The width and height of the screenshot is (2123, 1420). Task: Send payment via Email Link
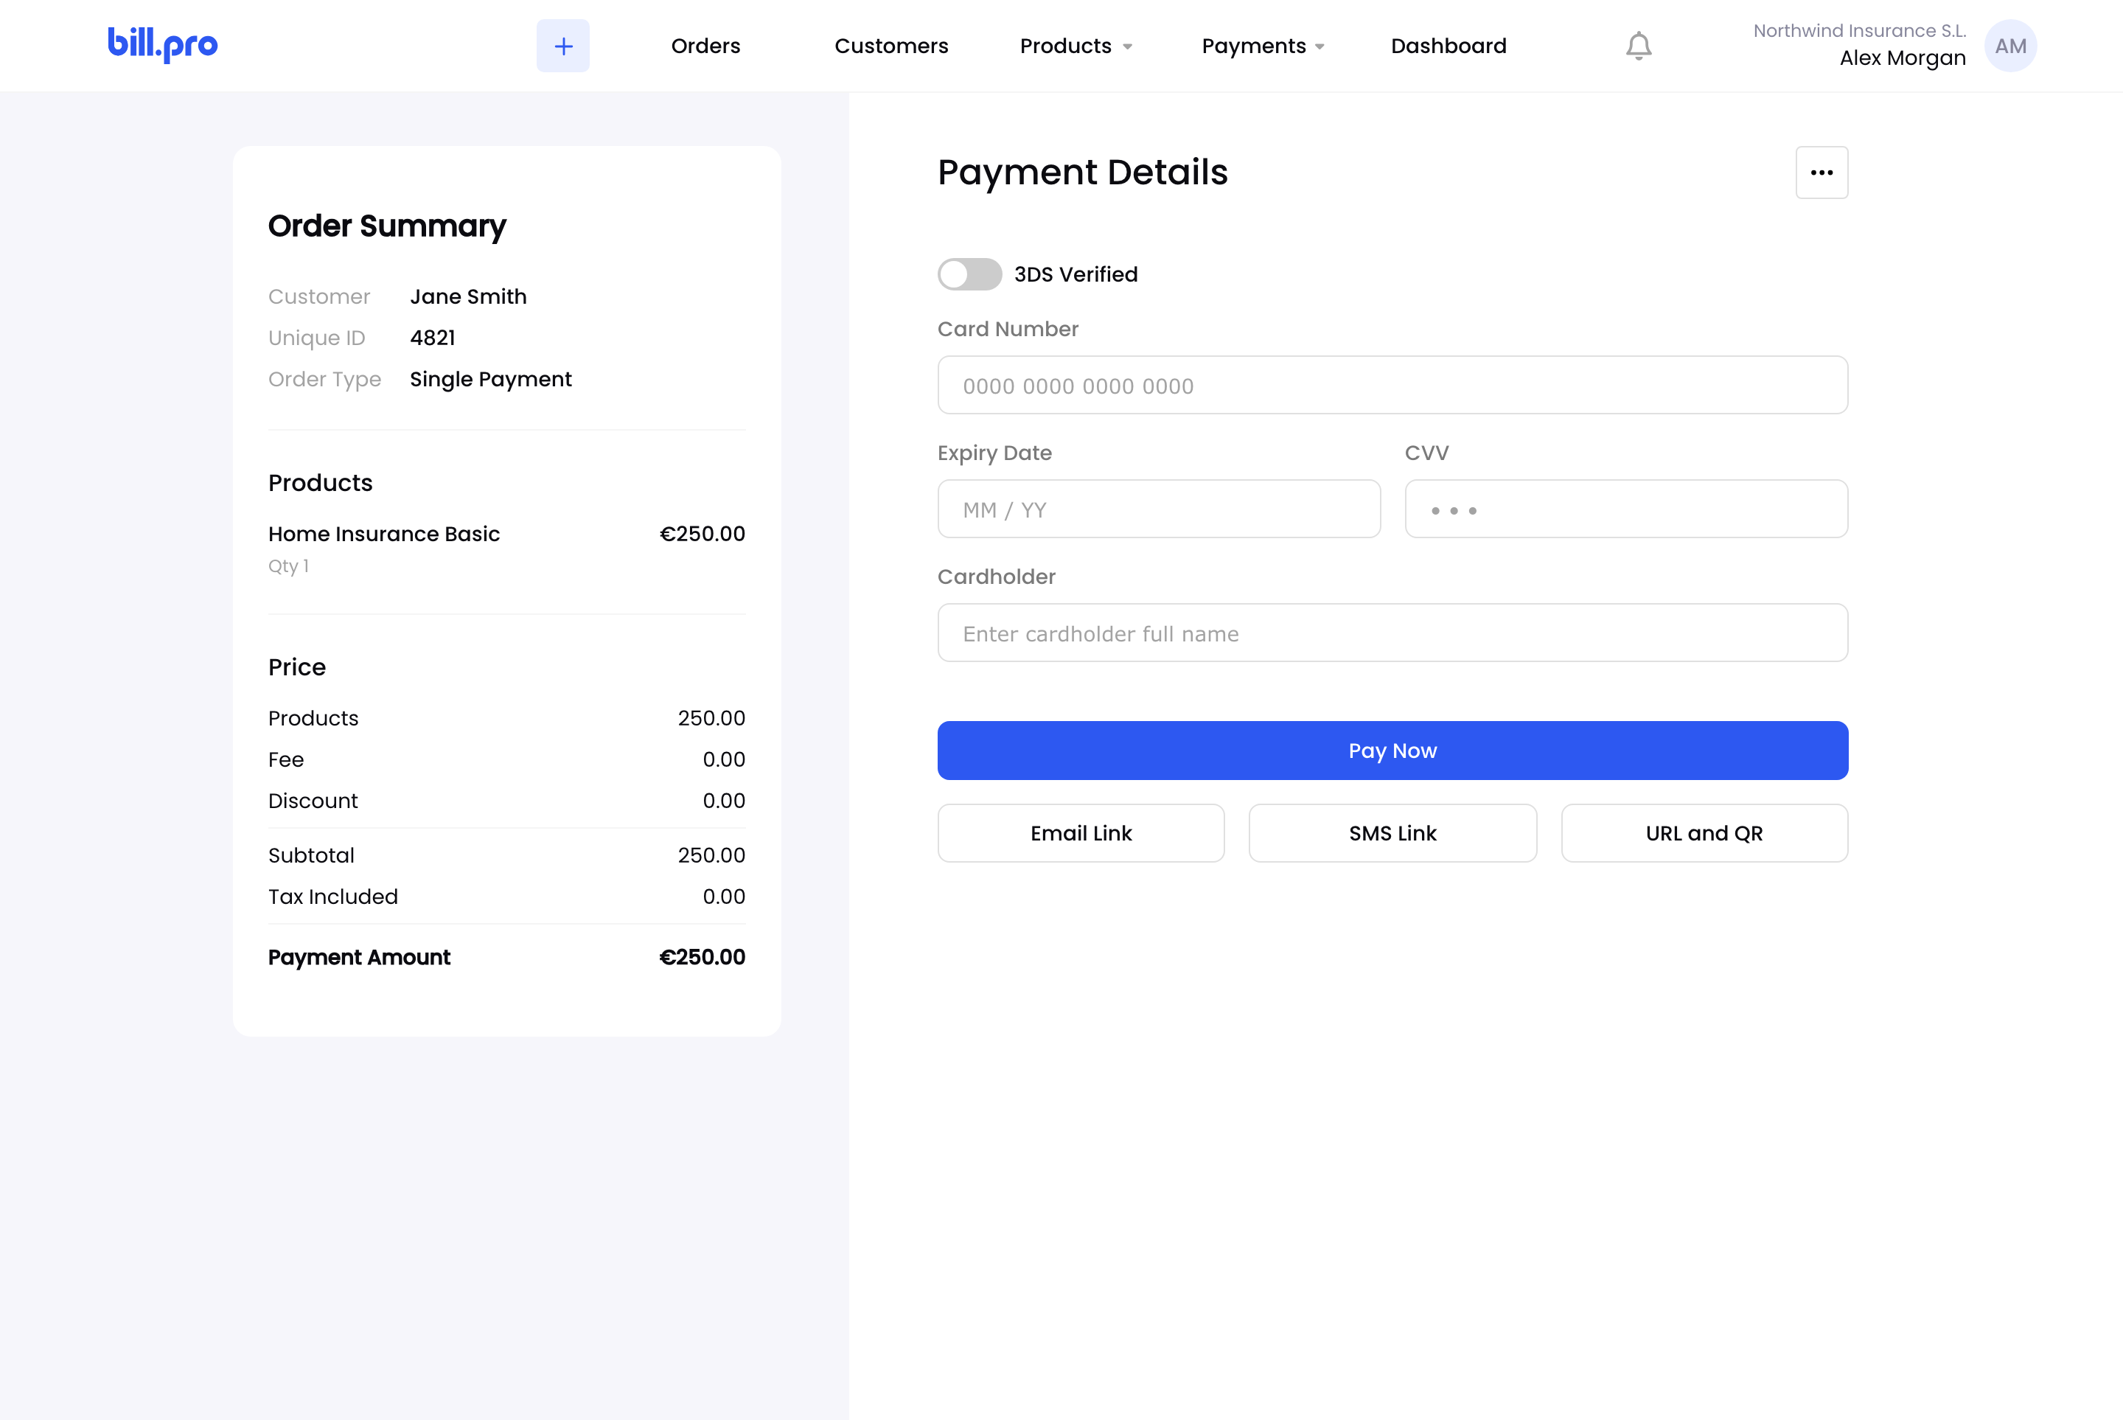point(1081,833)
